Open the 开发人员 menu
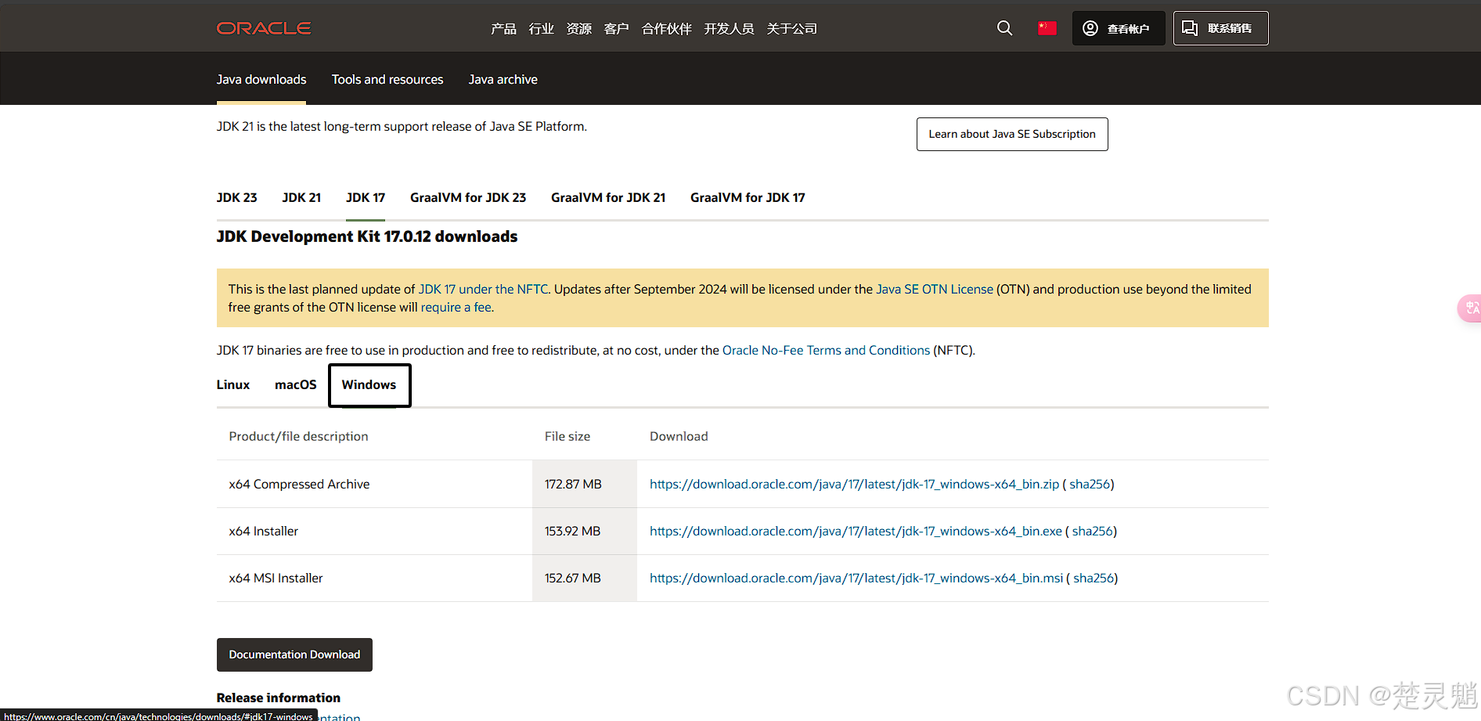Screen dimensions: 1481x721 [x=729, y=29]
